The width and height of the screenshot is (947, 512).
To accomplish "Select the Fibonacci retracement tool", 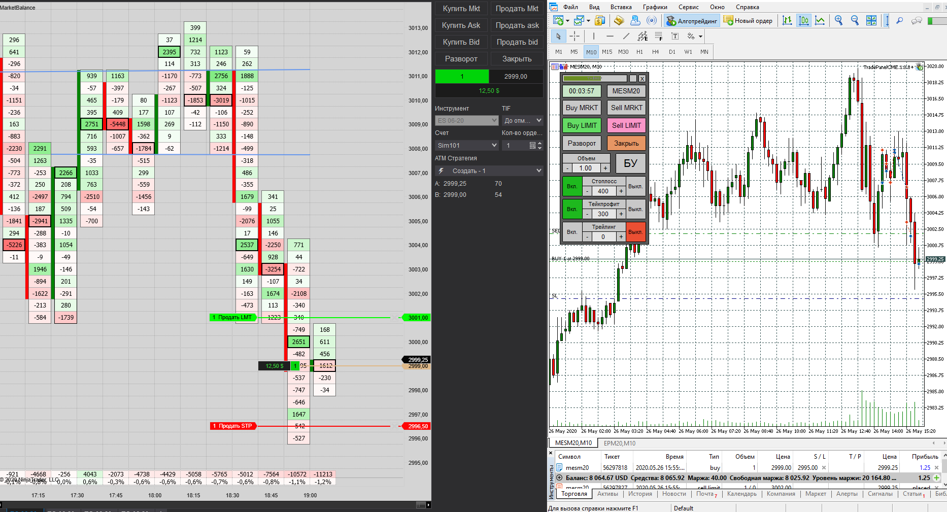I will 659,36.
